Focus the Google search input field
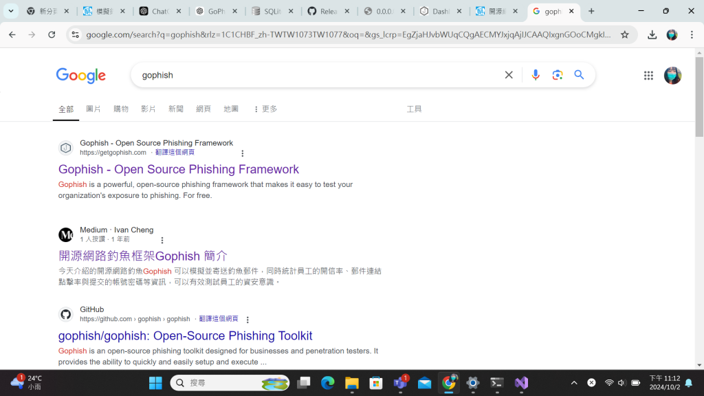 point(319,75)
